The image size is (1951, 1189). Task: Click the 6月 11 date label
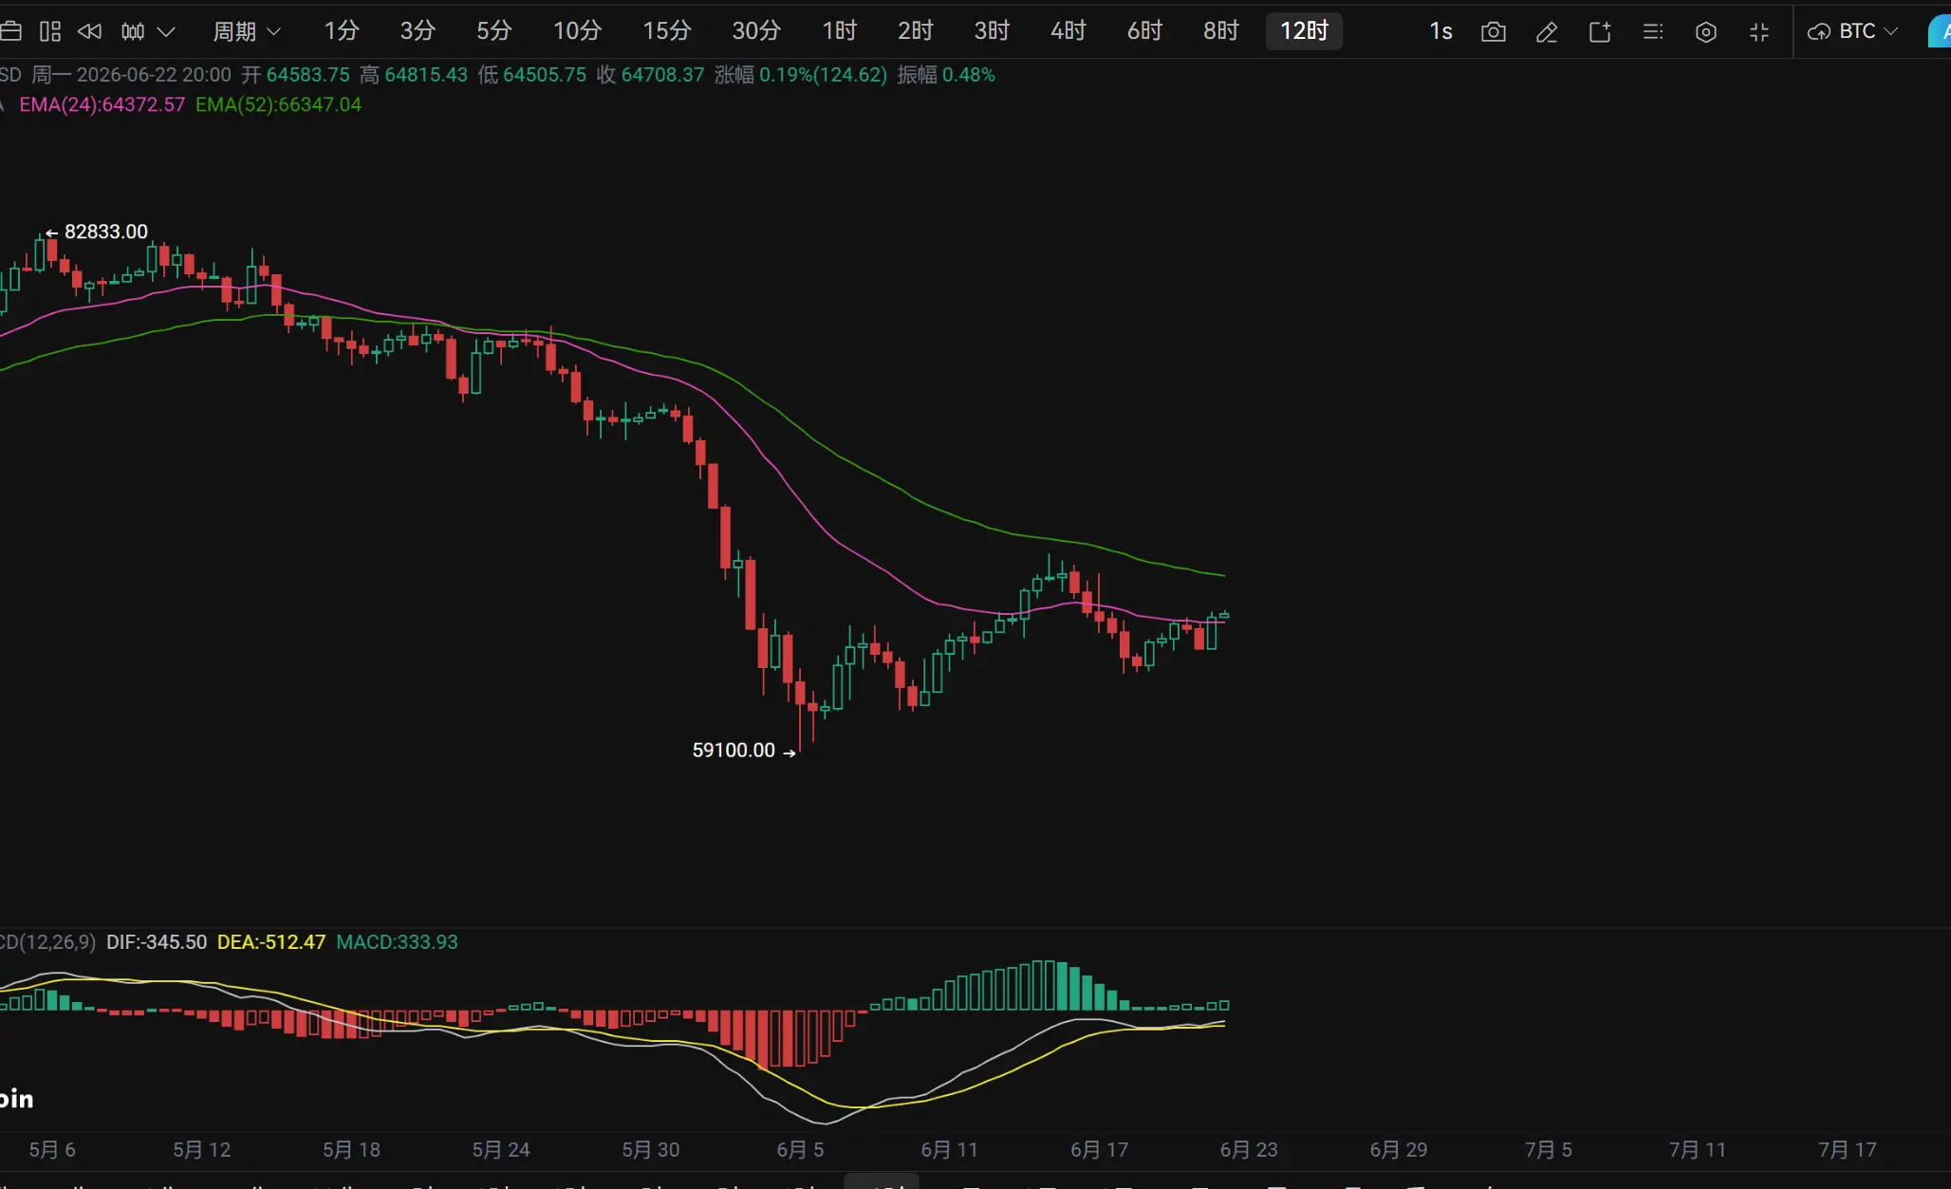pyautogui.click(x=949, y=1150)
